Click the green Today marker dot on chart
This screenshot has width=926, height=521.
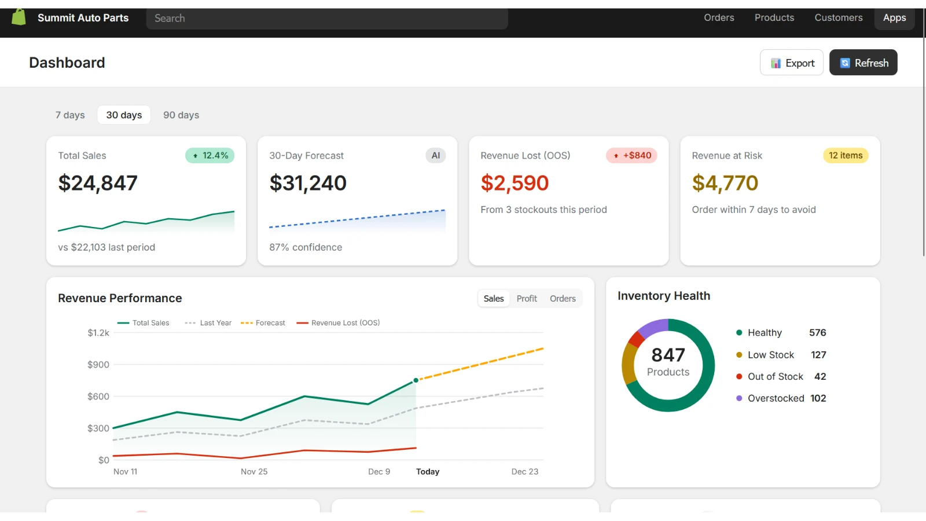pos(416,380)
